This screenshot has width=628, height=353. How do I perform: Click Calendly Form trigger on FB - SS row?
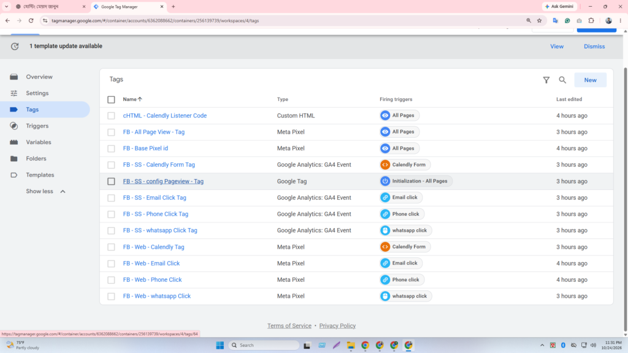click(405, 164)
